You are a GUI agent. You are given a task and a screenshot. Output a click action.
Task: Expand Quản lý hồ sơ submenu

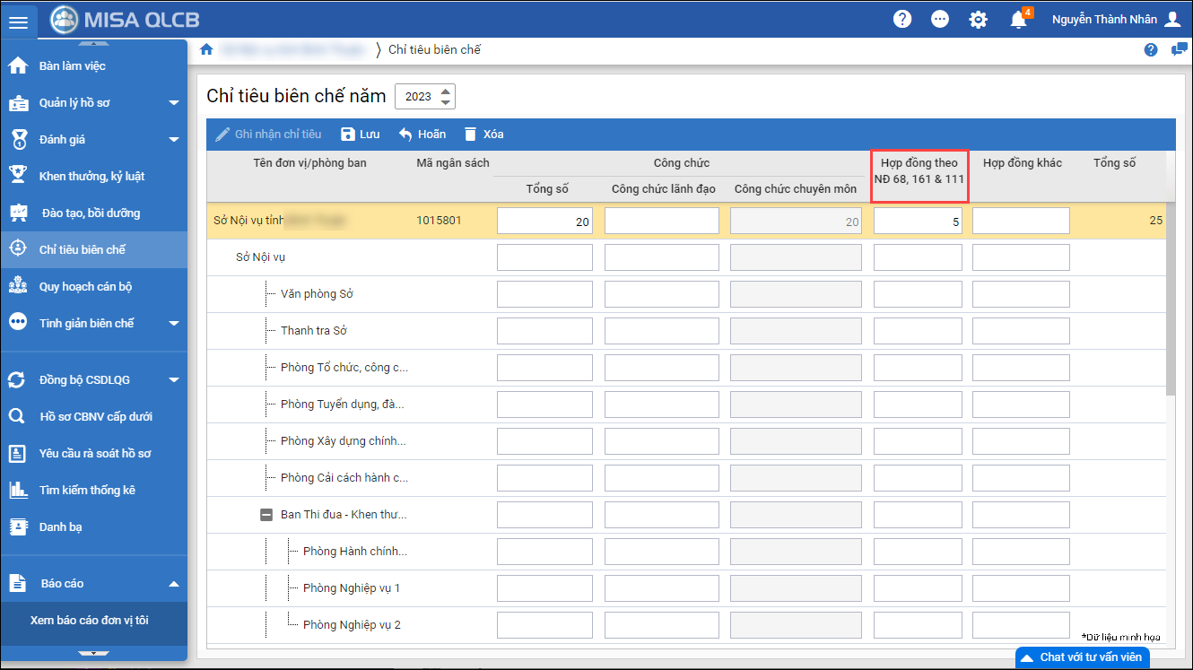point(174,103)
